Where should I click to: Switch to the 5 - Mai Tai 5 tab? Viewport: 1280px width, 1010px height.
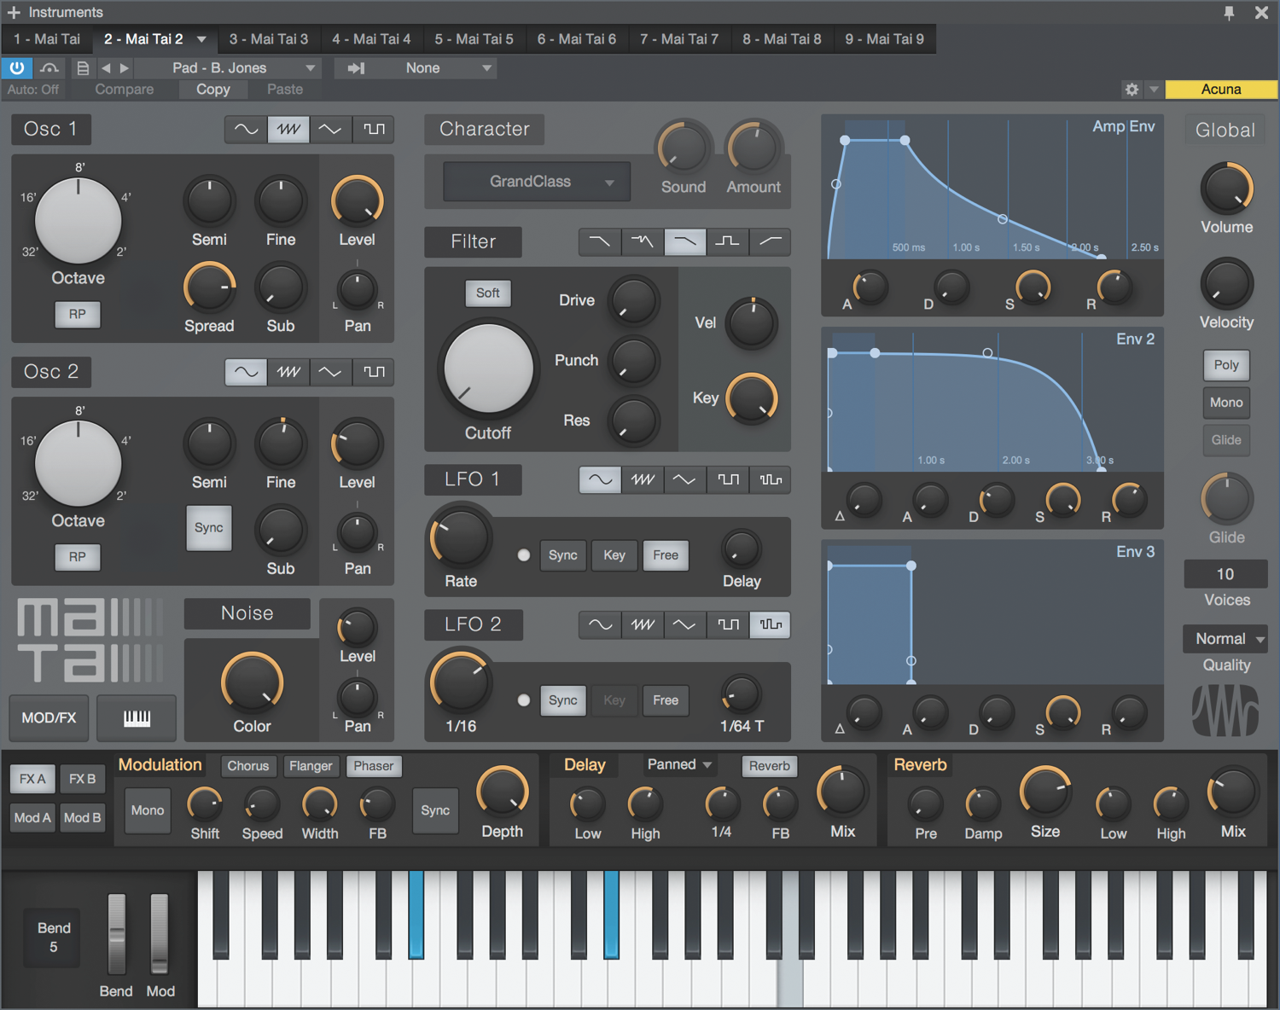pos(474,39)
